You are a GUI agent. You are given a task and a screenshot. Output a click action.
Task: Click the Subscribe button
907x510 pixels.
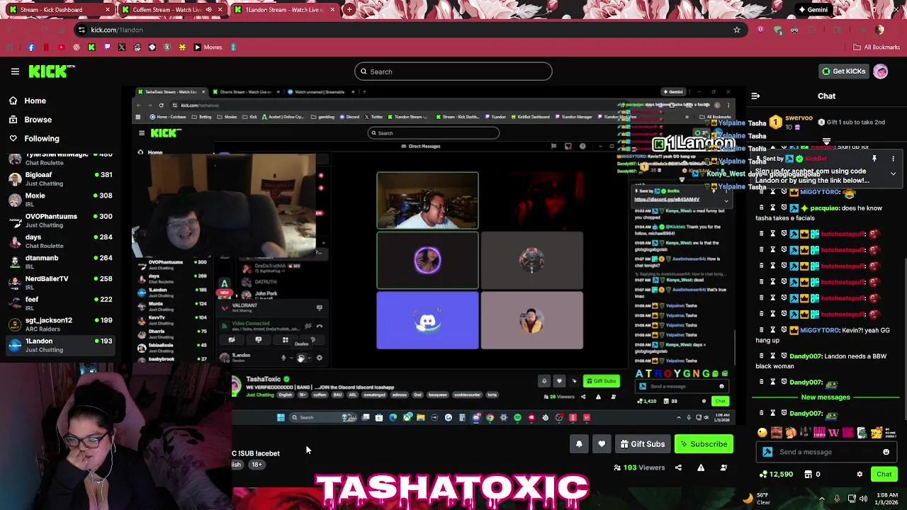(x=704, y=444)
